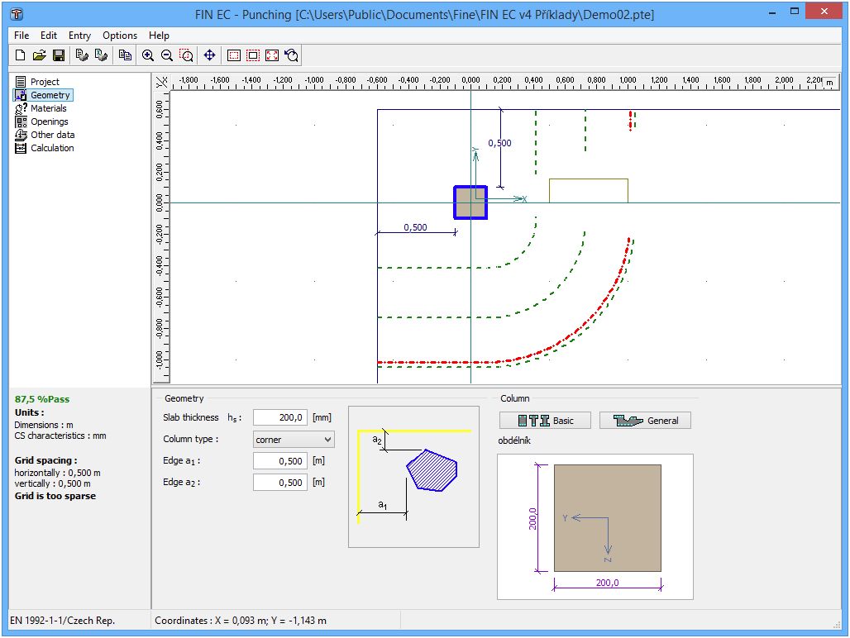Viewport: 850px width, 638px height.
Task: Open the Entry menu
Action: pos(79,36)
